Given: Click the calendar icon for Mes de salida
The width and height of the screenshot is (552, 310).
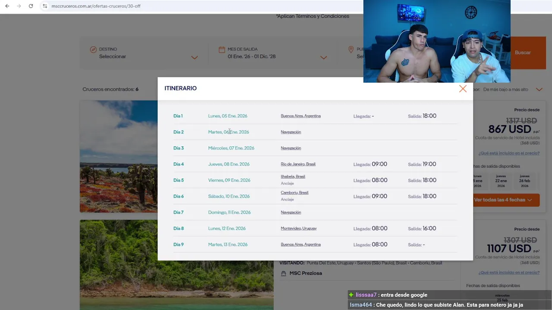Looking at the screenshot, I should point(222,50).
